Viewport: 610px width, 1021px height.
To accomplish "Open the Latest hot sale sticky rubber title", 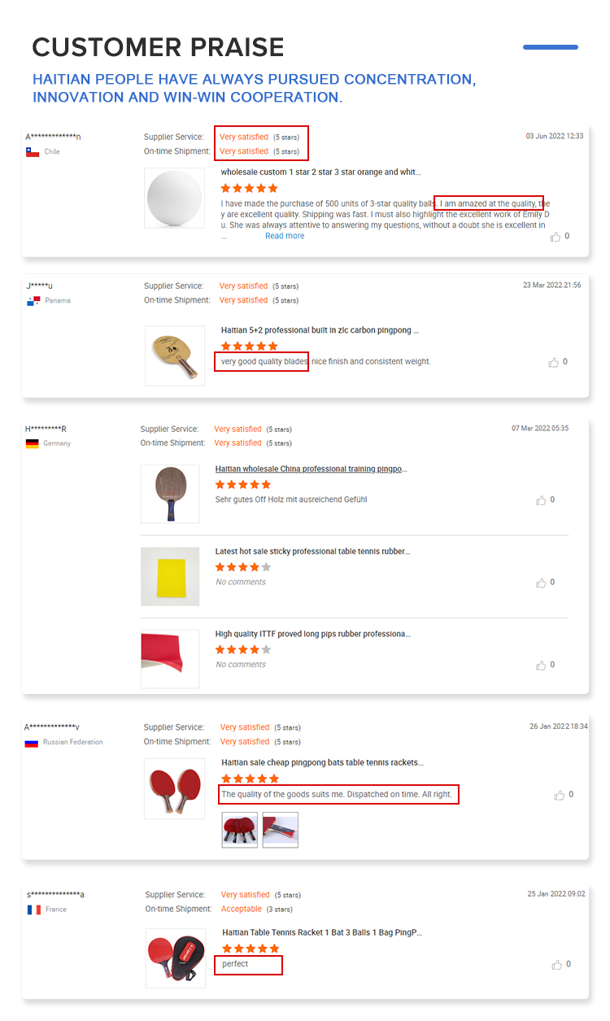I will click(312, 552).
